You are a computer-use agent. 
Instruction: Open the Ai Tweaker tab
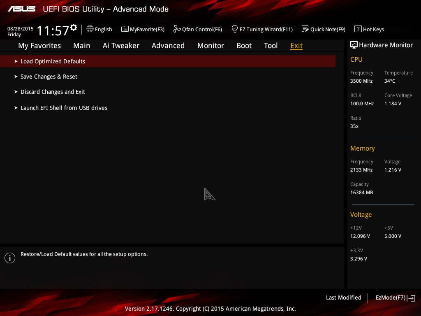(x=121, y=46)
